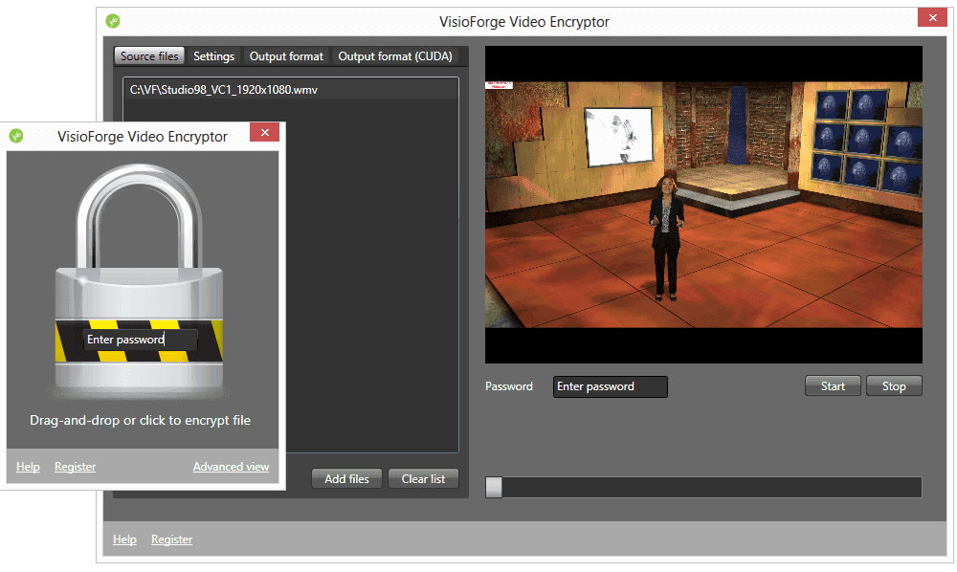
Task: Click the Enter password field on the padlock
Action: [140, 340]
